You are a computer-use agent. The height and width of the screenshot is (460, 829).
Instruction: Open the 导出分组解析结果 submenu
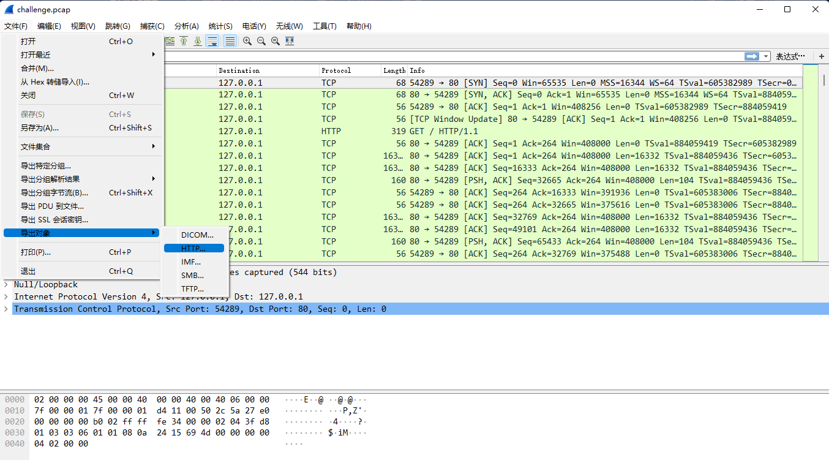coord(81,179)
